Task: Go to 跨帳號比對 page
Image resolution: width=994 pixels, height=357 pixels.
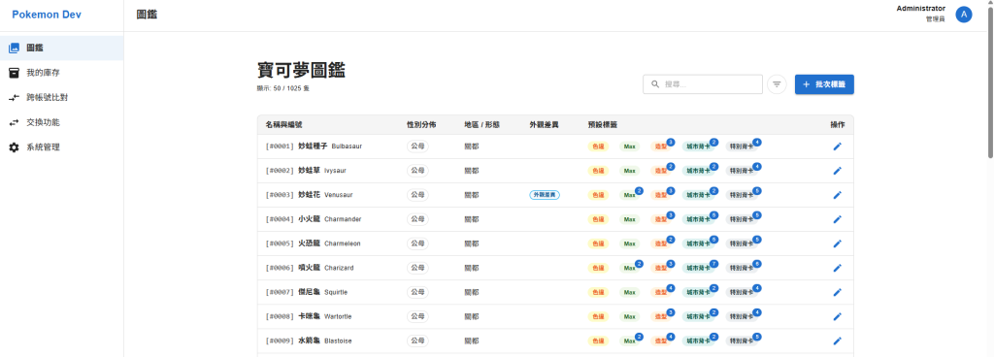Action: click(61, 97)
